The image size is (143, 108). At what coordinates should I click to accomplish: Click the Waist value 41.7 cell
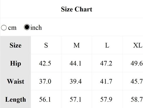pyautogui.click(x=107, y=81)
